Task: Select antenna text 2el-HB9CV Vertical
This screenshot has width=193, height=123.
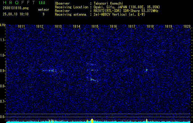Action: click(x=110, y=14)
